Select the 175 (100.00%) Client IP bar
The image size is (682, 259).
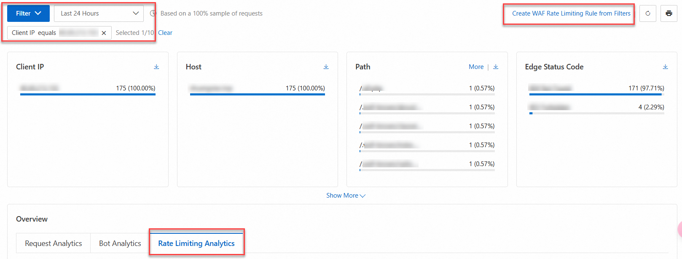[x=88, y=90]
